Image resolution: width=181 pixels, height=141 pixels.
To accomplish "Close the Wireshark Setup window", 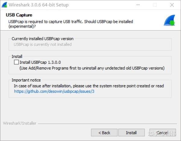I will (172, 5).
